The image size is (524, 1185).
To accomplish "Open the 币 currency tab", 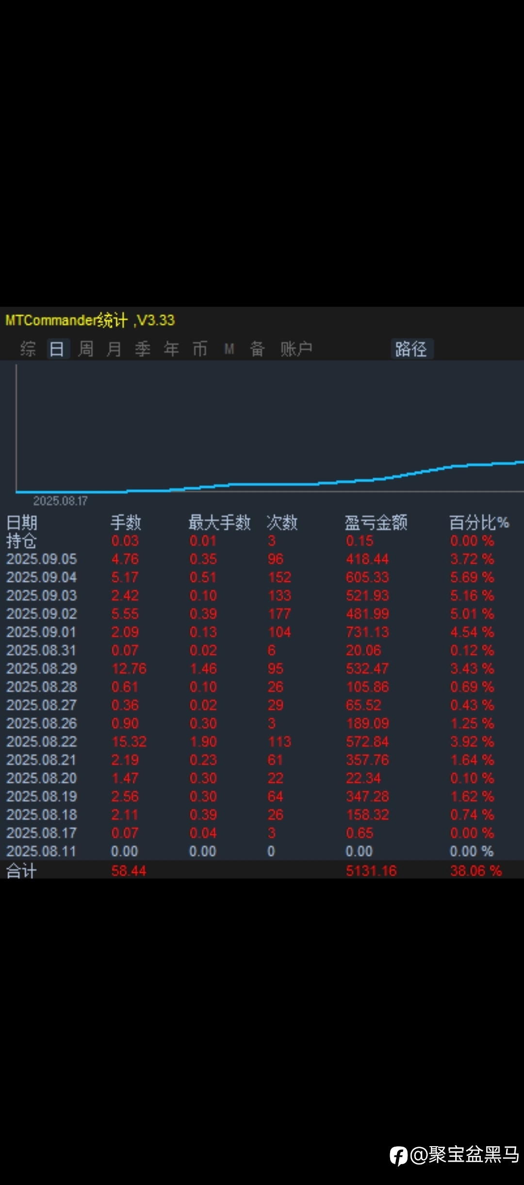I will coord(200,349).
